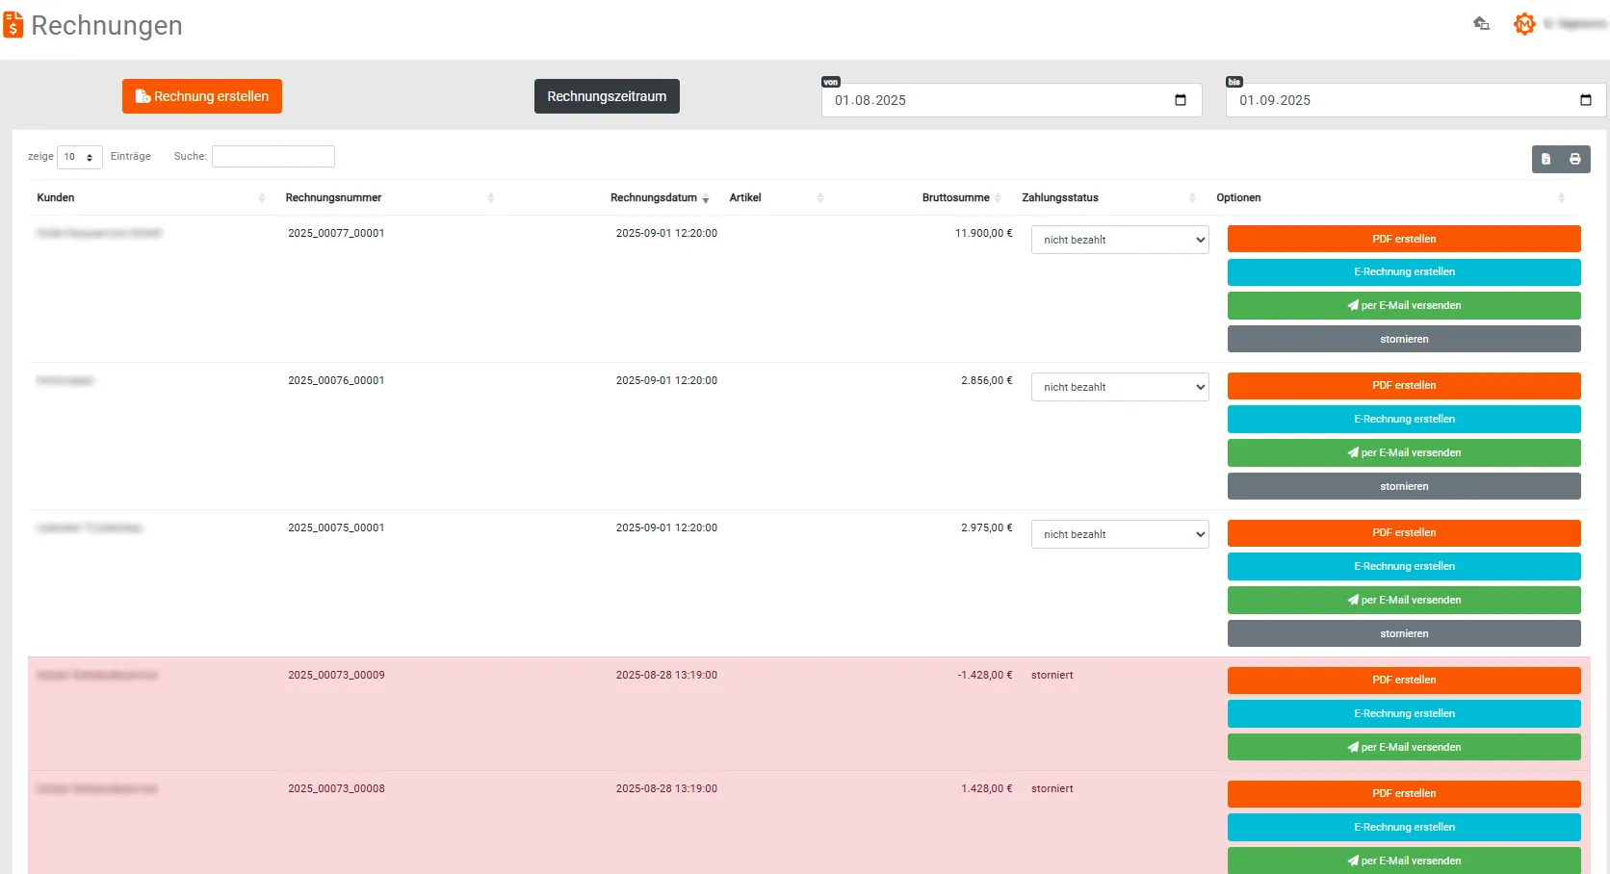Image resolution: width=1610 pixels, height=874 pixels.
Task: Click the Rechnungen invoice icon in page title
Action: tap(13, 25)
